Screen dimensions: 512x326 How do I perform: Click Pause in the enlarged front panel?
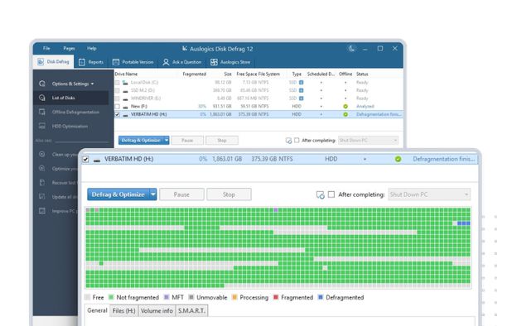[181, 194]
